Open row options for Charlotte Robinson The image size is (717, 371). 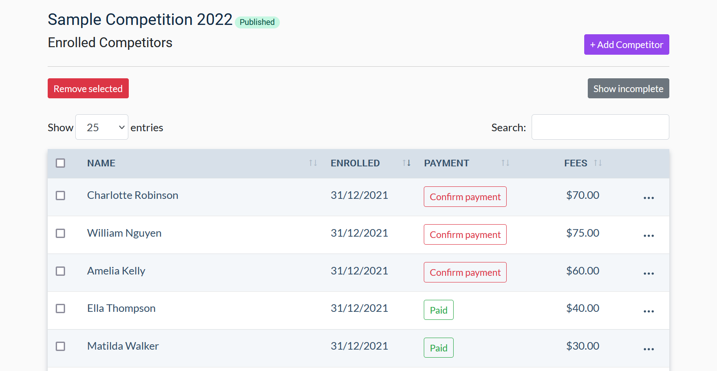tap(648, 198)
